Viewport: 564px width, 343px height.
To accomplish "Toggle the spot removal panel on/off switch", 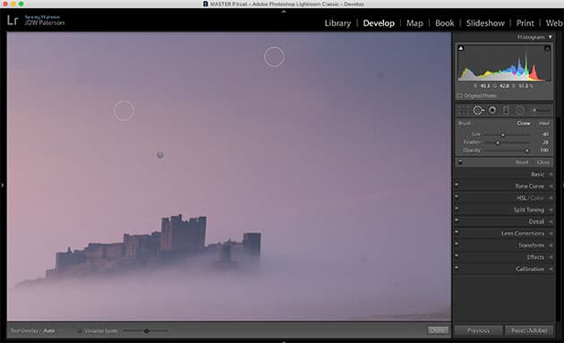I will [460, 162].
